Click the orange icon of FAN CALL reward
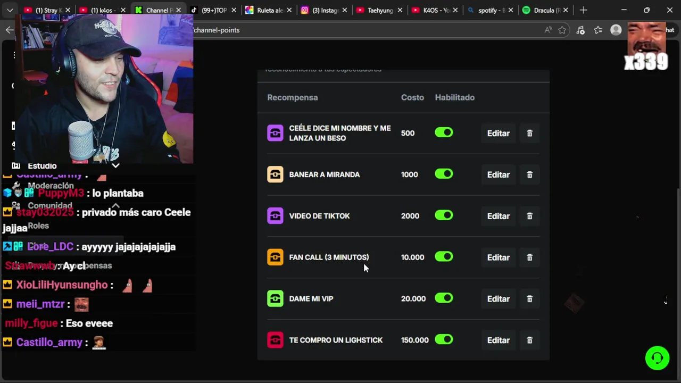 tap(275, 257)
